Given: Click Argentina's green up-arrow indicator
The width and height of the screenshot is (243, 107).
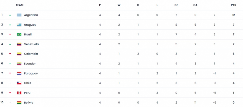Looking at the screenshot, I should pos(10,15).
